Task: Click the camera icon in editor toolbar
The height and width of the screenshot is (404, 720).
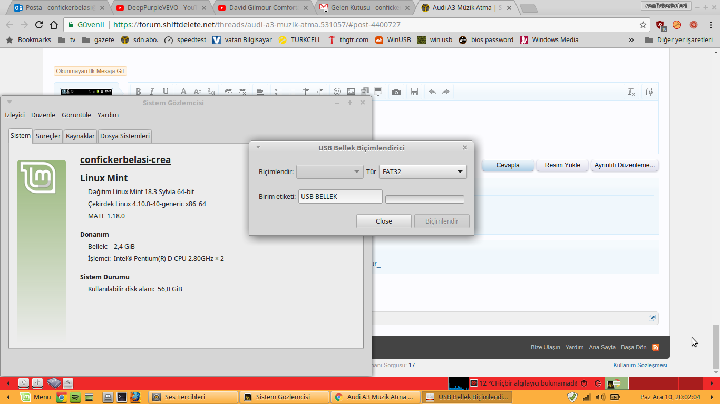Action: point(396,92)
